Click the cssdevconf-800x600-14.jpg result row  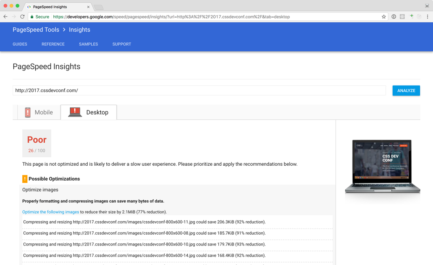point(178,256)
